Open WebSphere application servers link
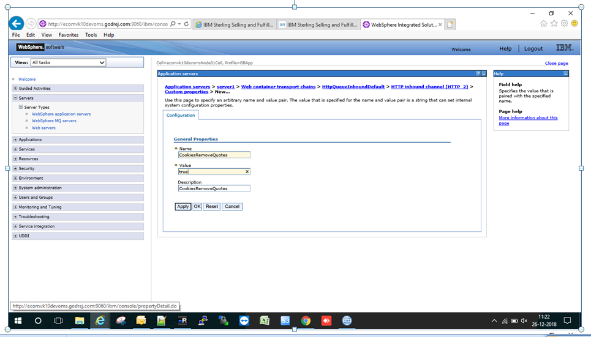This screenshot has height=337, width=591. tap(61, 114)
